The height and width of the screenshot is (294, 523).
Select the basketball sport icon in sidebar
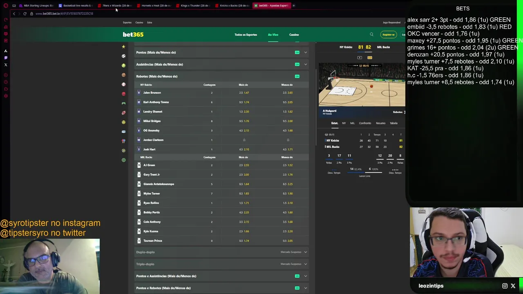[123, 75]
